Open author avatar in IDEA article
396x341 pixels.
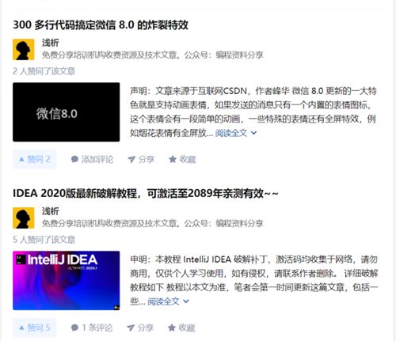tap(24, 218)
